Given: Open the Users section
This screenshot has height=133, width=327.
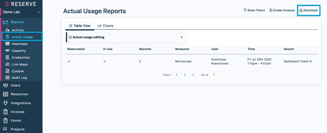Looking at the screenshot, I should [15, 85].
